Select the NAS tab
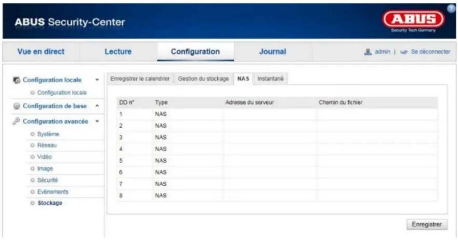458x240 pixels. coord(243,79)
